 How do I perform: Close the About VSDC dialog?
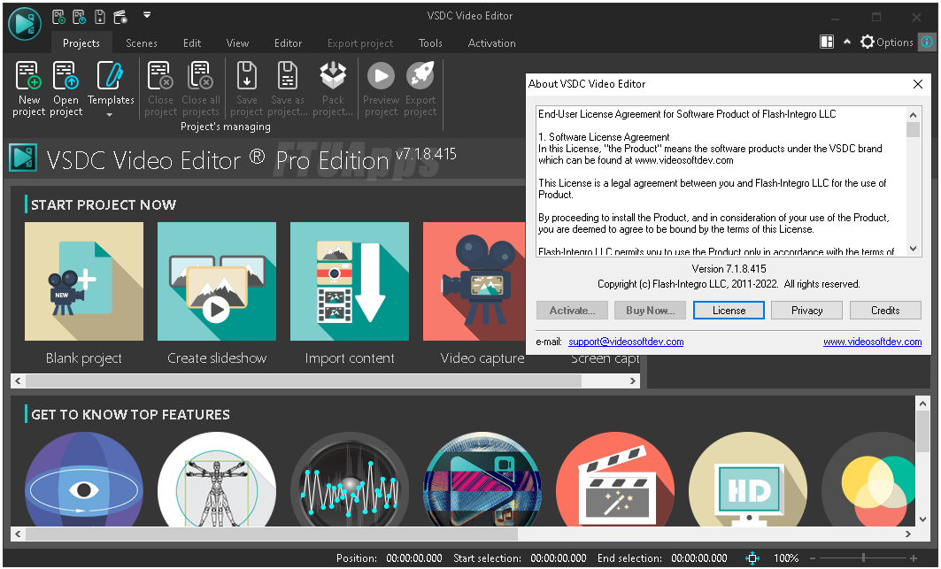pos(918,84)
